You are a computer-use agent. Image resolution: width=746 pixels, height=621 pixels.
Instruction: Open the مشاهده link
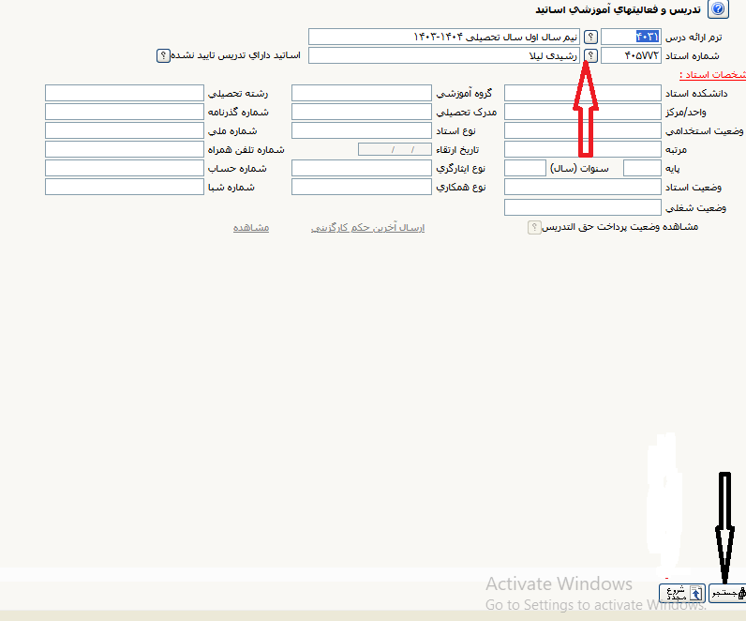[250, 227]
